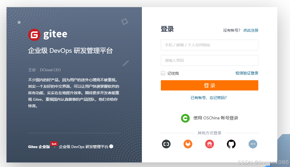
Task: Focus the phone or email input field
Action: (209, 45)
